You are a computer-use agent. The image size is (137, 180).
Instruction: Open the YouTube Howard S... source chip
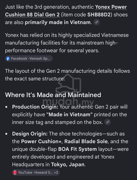(x=36, y=172)
